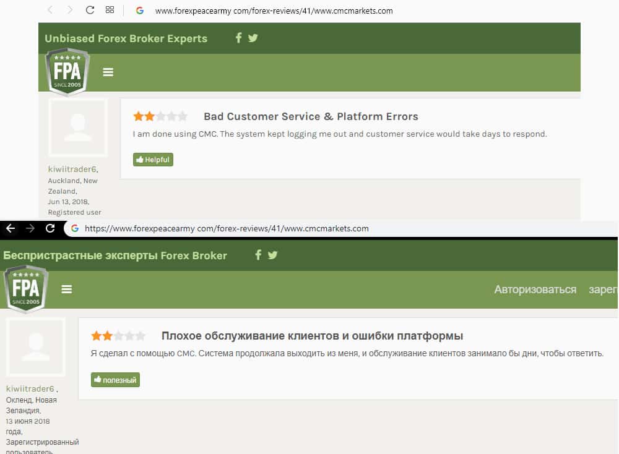Click the green 'полезный' button

coord(115,380)
